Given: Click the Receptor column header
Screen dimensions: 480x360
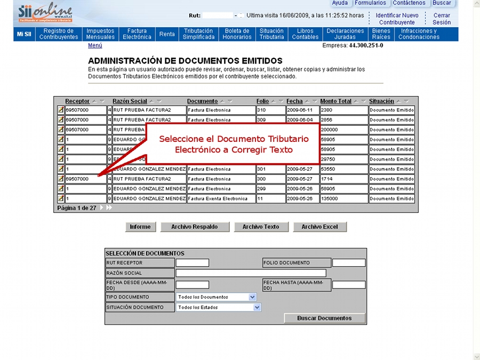Looking at the screenshot, I should pyautogui.click(x=77, y=101).
